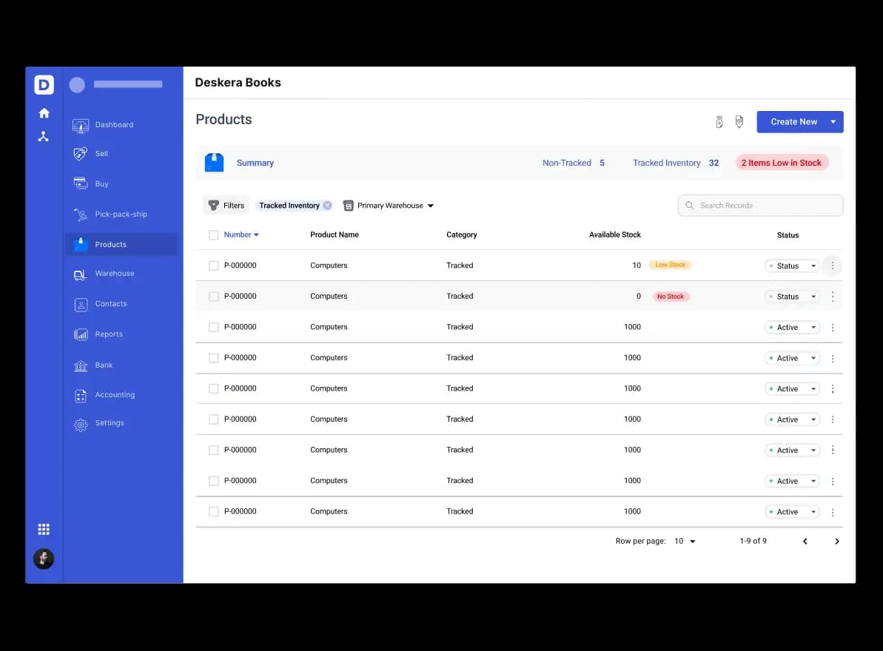The height and width of the screenshot is (651, 883).
Task: Open the Pick-pack-ship section
Action: coord(121,214)
